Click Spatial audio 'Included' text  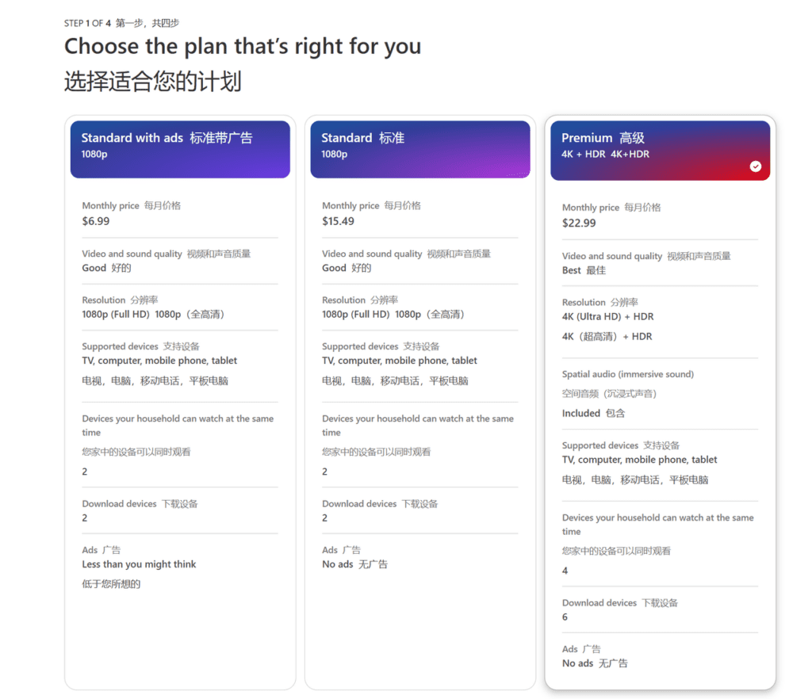tap(581, 413)
